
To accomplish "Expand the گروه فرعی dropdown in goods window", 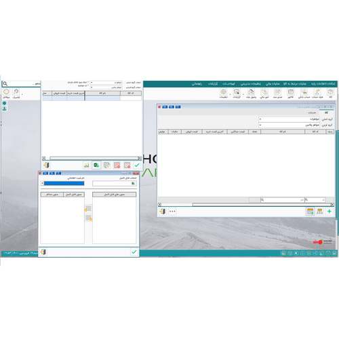I will point(260,125).
